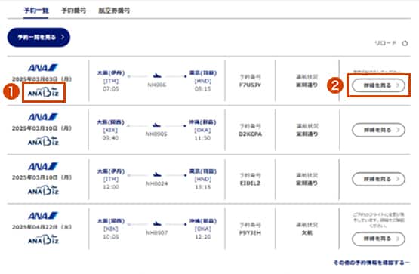Show details for reservation EIDIL2
This screenshot has width=419, height=274.
[x=379, y=179]
